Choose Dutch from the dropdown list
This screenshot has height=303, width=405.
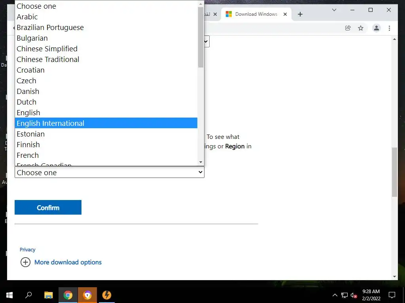click(x=106, y=102)
